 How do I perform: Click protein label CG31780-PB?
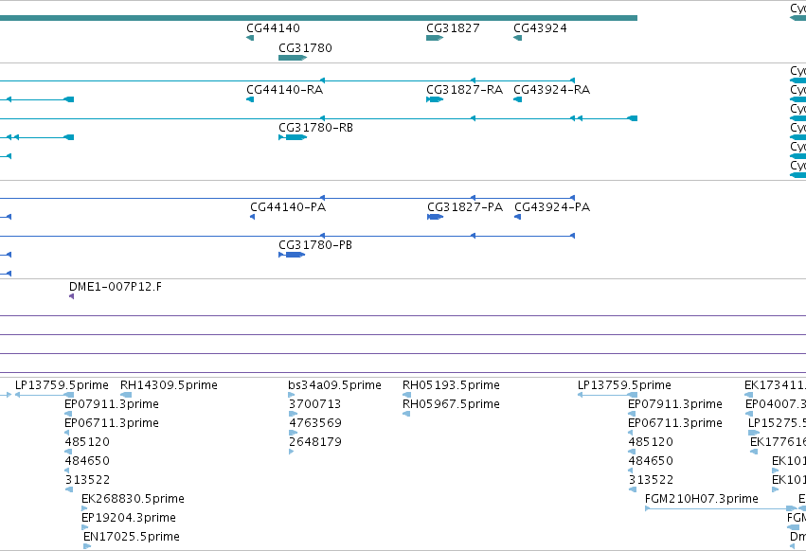[x=315, y=245]
